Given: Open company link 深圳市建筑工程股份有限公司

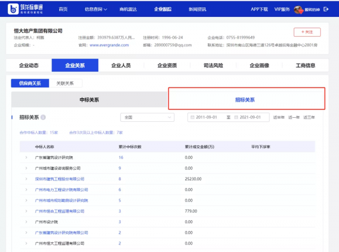Looking at the screenshot, I should pos(60,179).
